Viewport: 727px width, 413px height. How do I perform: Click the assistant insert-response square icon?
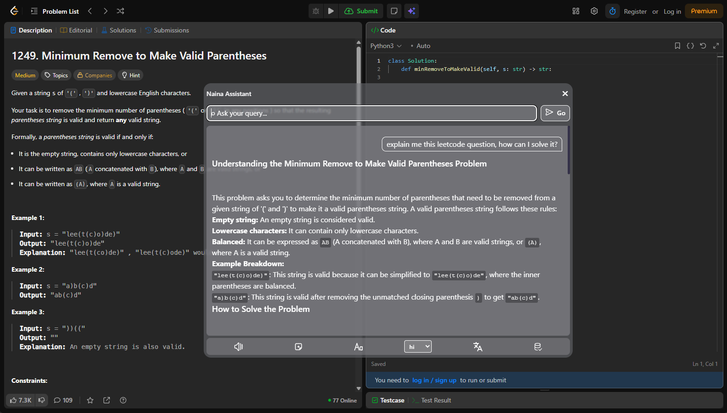point(298,347)
